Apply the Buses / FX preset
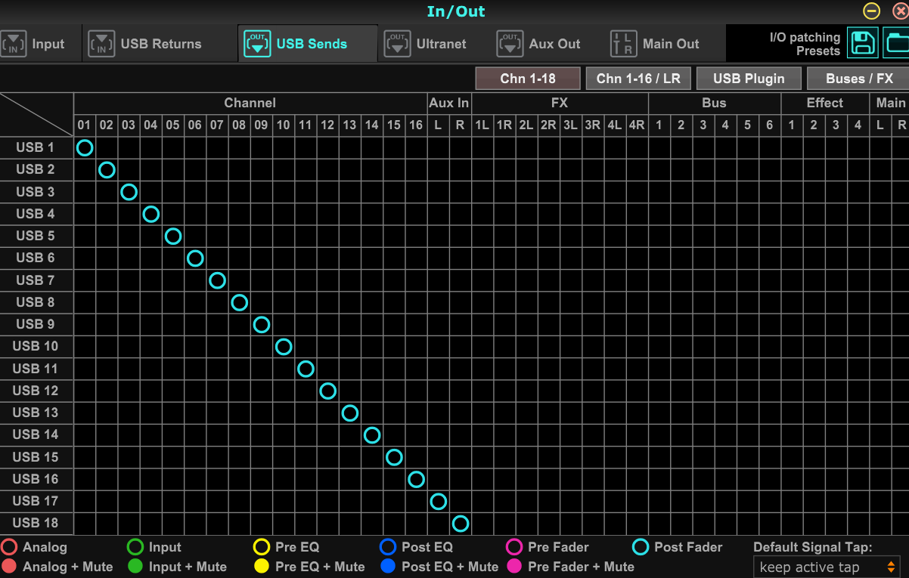 click(x=858, y=79)
